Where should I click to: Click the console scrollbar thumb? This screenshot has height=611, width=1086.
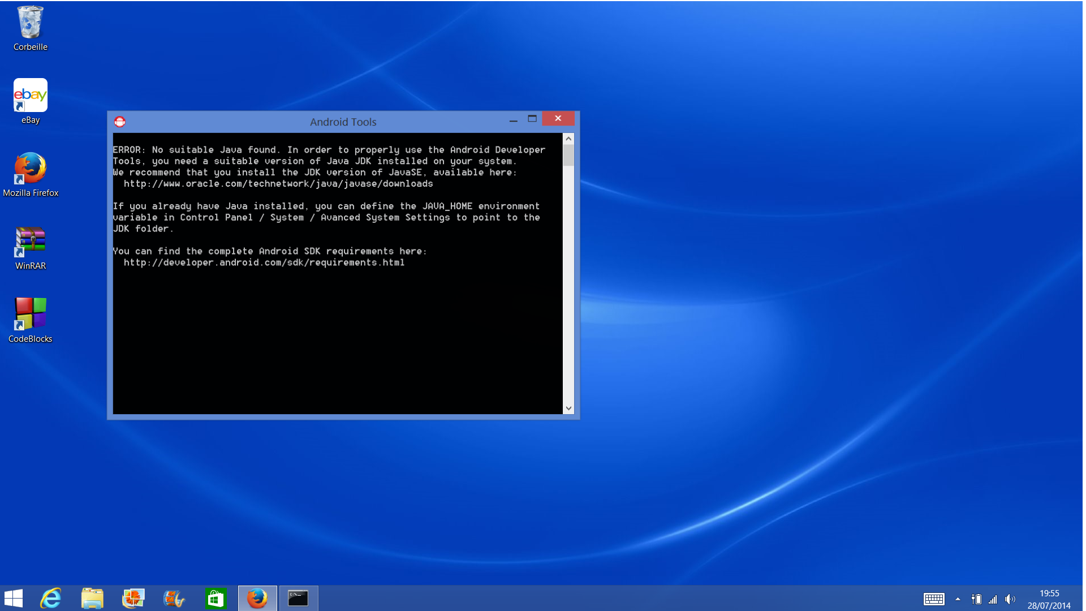click(568, 155)
